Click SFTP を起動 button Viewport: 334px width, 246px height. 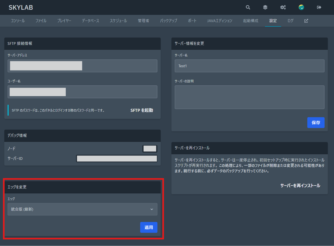click(142, 110)
